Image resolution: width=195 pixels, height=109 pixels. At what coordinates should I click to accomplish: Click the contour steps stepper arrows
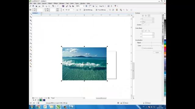(x=153, y=19)
